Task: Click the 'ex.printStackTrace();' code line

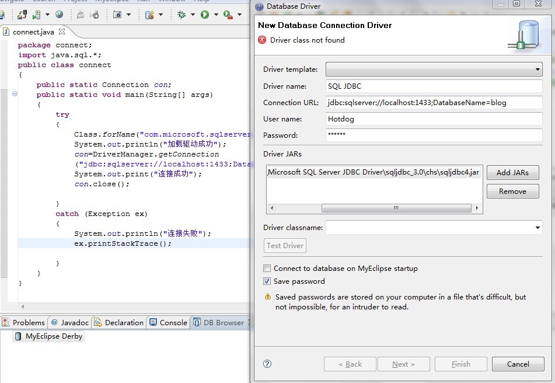Action: 123,243
